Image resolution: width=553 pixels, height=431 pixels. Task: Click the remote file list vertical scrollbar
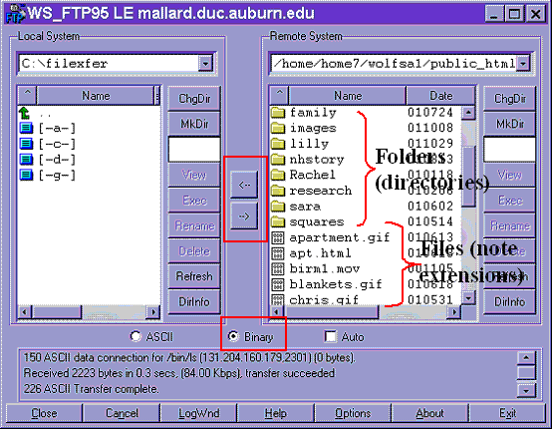468,205
